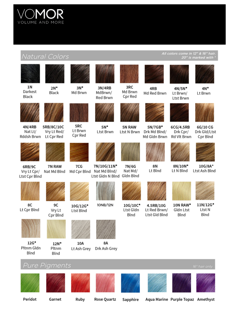Click the 'VOLUME AND MORE' tagline
Viewport: 239px width, 309px height.
coord(41,22)
